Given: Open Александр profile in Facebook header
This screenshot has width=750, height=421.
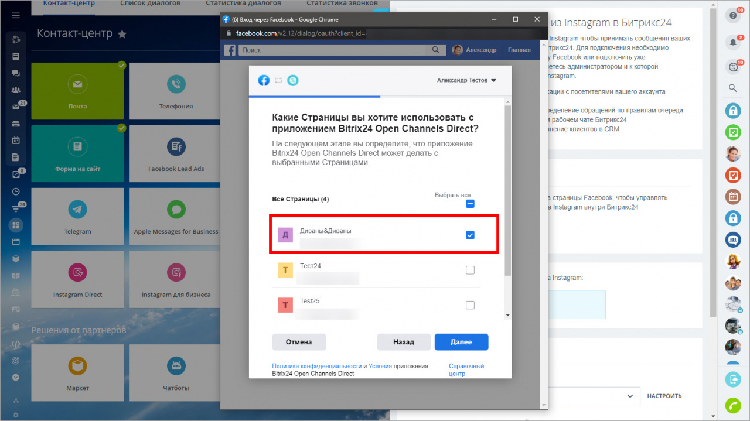Looking at the screenshot, I should point(475,50).
